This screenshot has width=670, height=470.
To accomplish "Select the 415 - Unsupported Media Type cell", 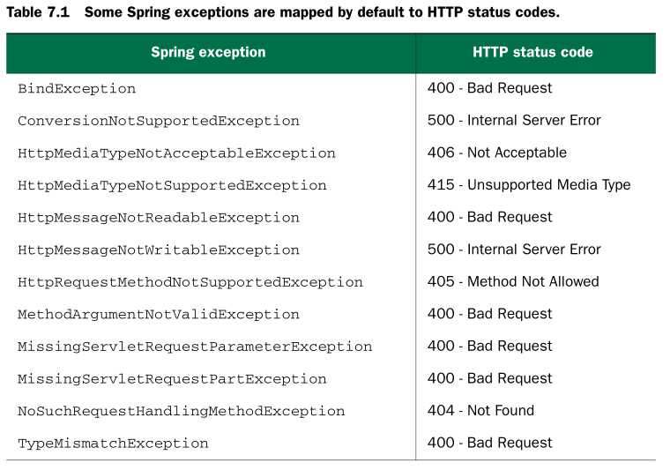I will click(x=528, y=185).
